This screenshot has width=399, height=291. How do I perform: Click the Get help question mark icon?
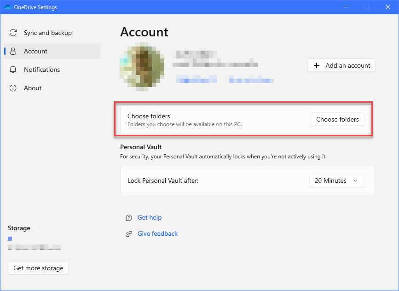point(129,218)
